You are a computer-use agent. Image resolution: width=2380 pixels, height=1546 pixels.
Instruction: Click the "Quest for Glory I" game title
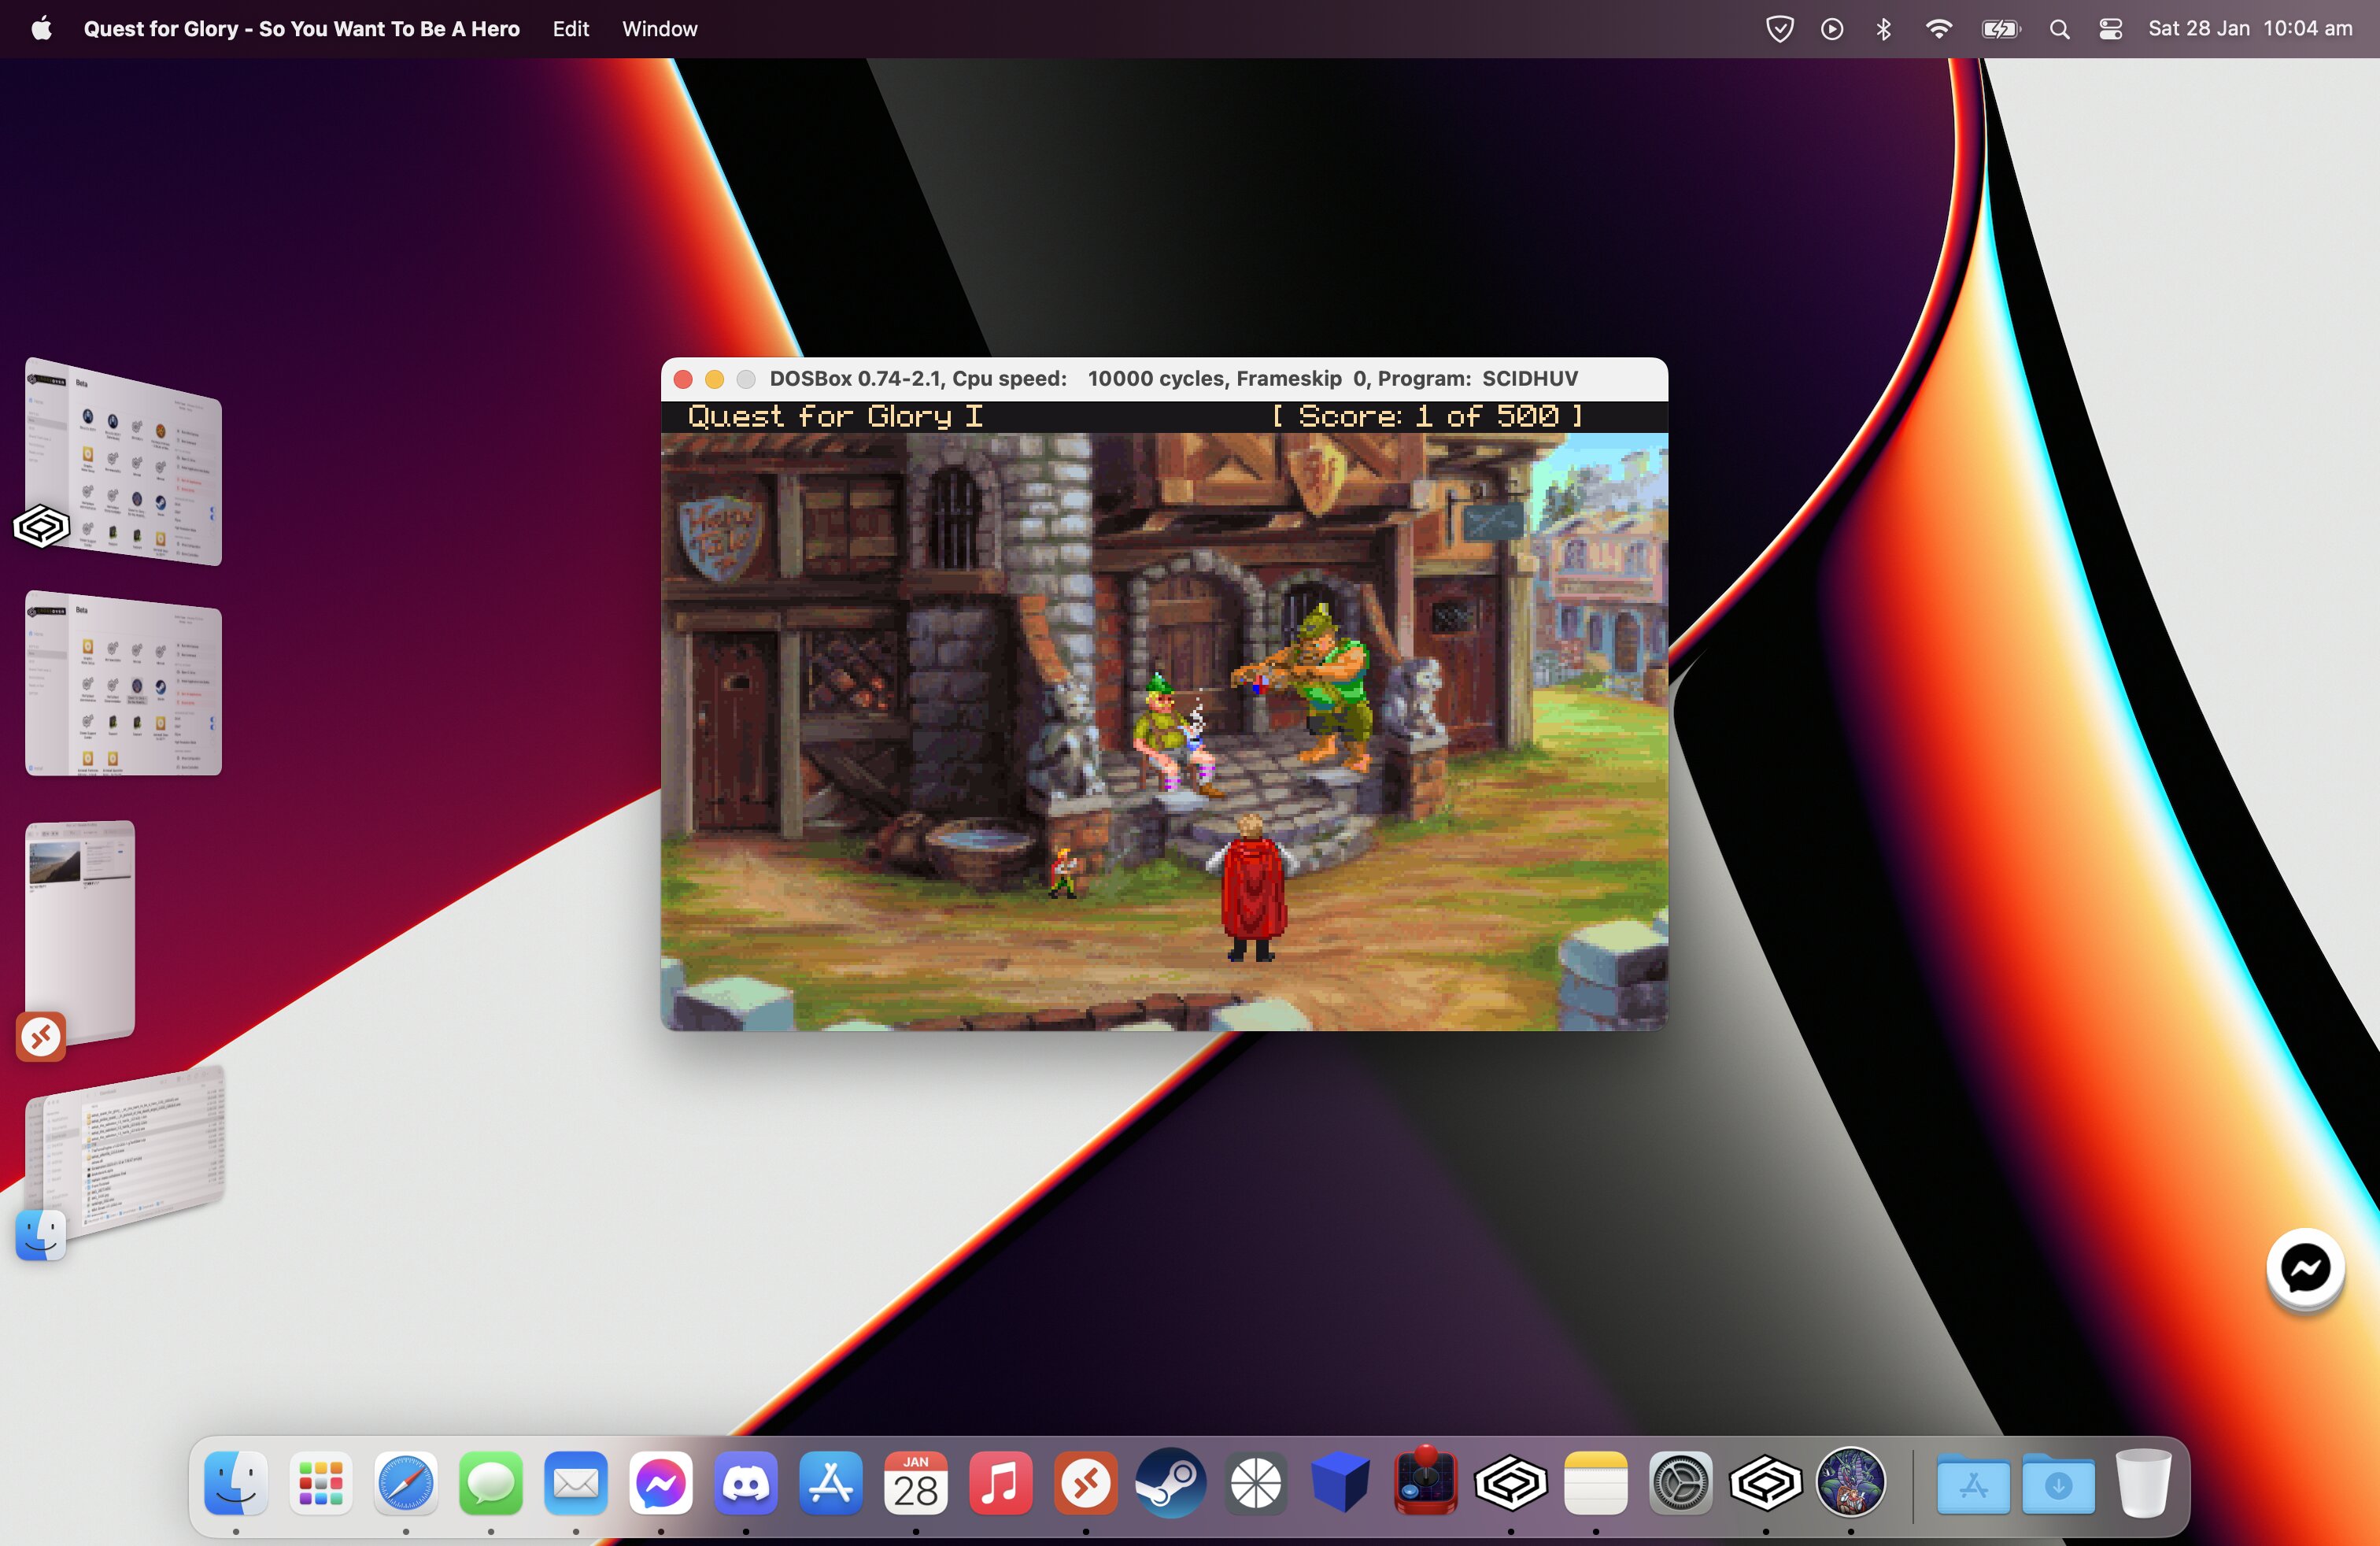[835, 416]
